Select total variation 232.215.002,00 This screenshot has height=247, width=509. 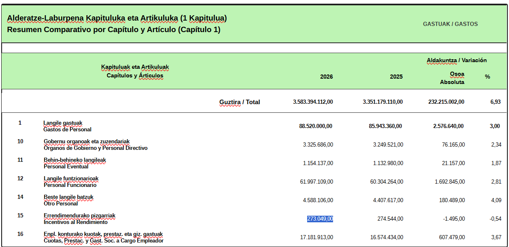point(446,102)
